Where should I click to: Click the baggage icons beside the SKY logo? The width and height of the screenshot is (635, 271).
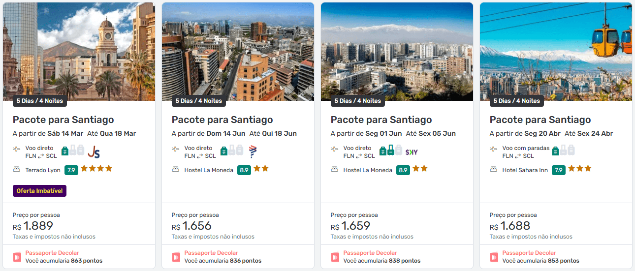click(x=391, y=151)
